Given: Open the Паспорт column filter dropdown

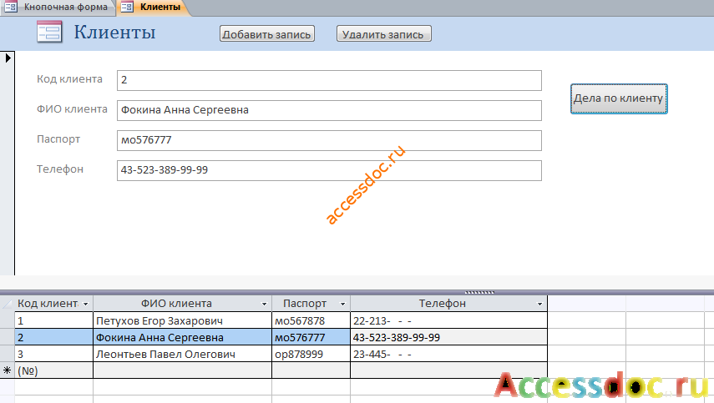Looking at the screenshot, I should 343,304.
